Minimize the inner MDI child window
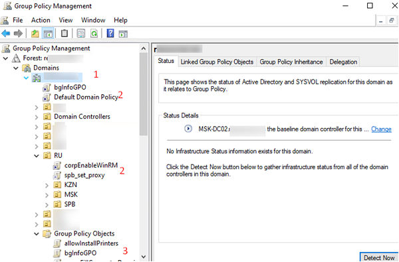399x262 pixels. (381, 21)
